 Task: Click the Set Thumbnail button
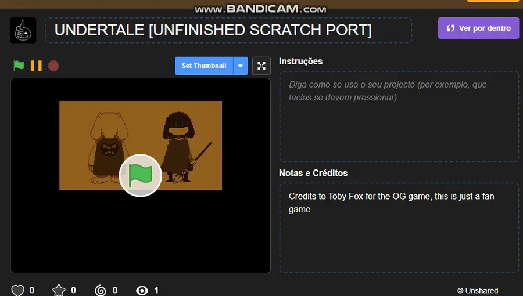[x=204, y=66]
